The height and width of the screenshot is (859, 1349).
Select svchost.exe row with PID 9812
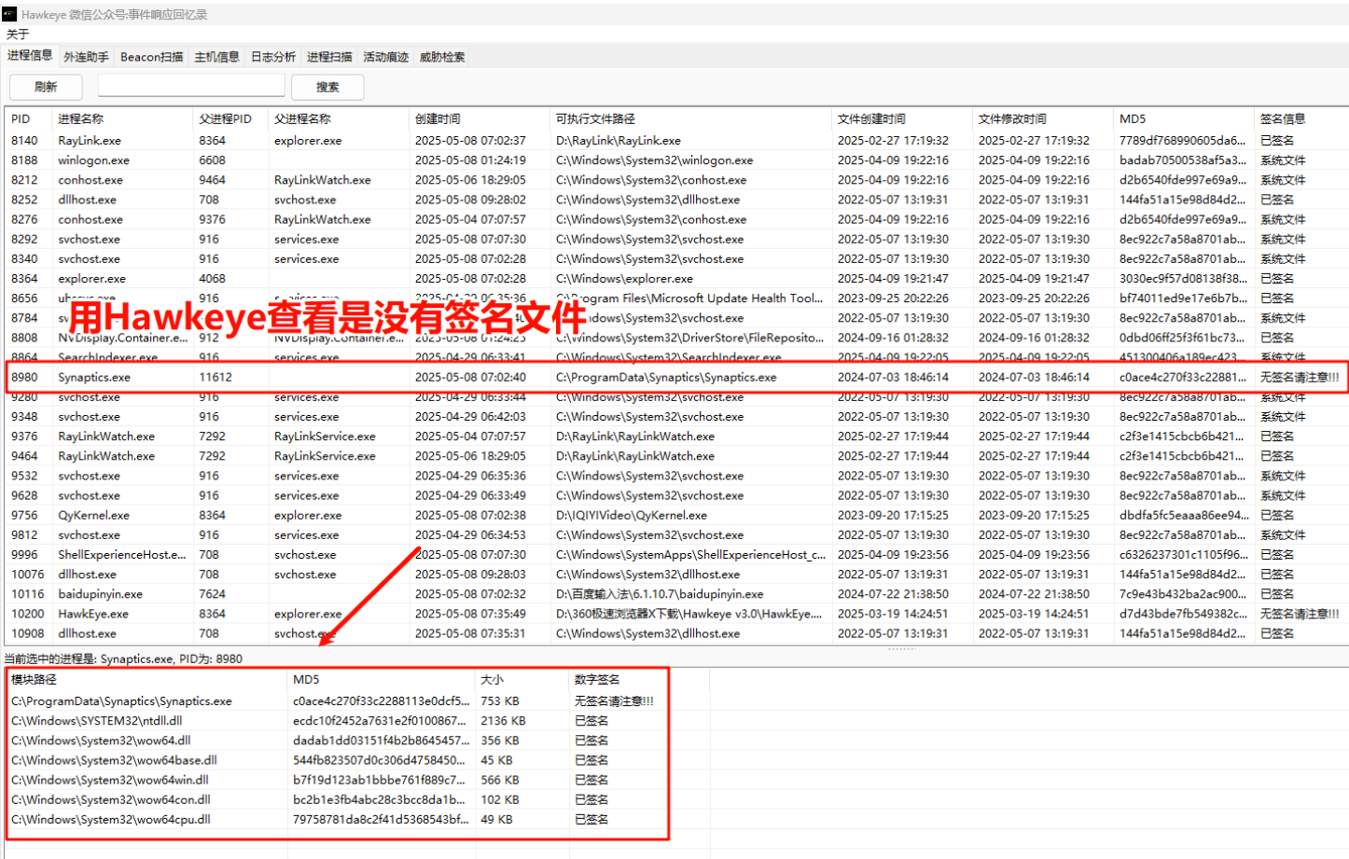pos(676,534)
